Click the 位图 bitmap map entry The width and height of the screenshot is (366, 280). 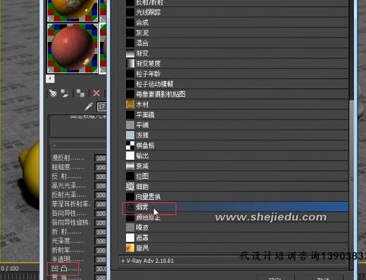click(x=237, y=176)
